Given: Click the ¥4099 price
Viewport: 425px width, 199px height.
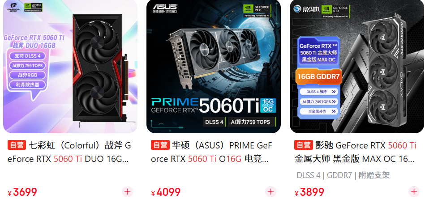Looking at the screenshot, I should 166,192.
